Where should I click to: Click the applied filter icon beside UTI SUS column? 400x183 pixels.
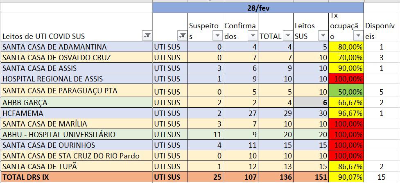[x=182, y=36]
